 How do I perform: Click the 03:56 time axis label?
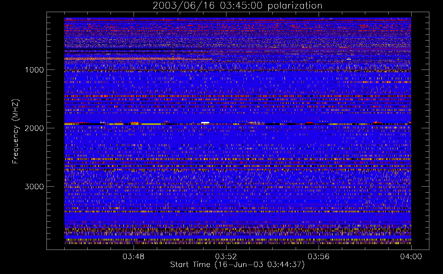coord(319,257)
